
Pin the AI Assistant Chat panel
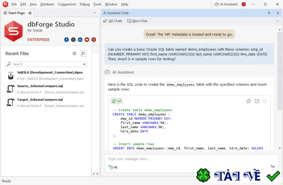tap(269, 13)
